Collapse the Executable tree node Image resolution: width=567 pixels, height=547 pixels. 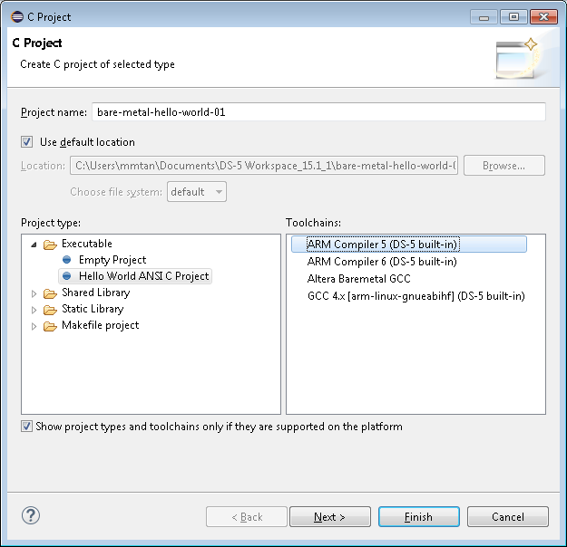(34, 245)
